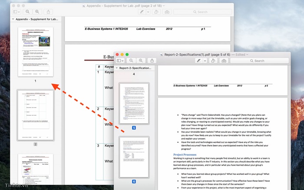Show Markup Toolbar in Report-2-Specifications window
The height and width of the screenshot is (190, 304).
(x=224, y=61)
